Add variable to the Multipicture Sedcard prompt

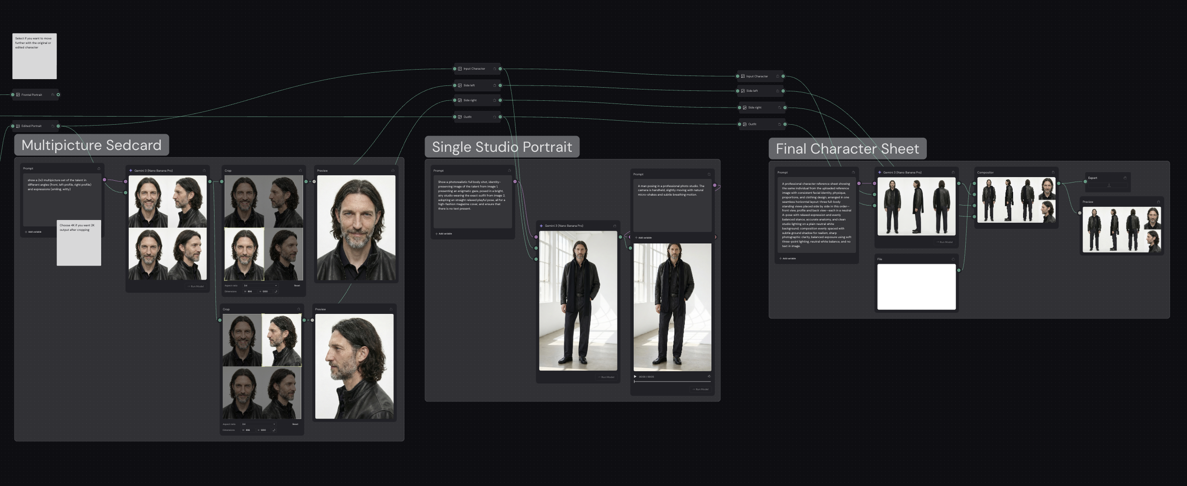(33, 232)
